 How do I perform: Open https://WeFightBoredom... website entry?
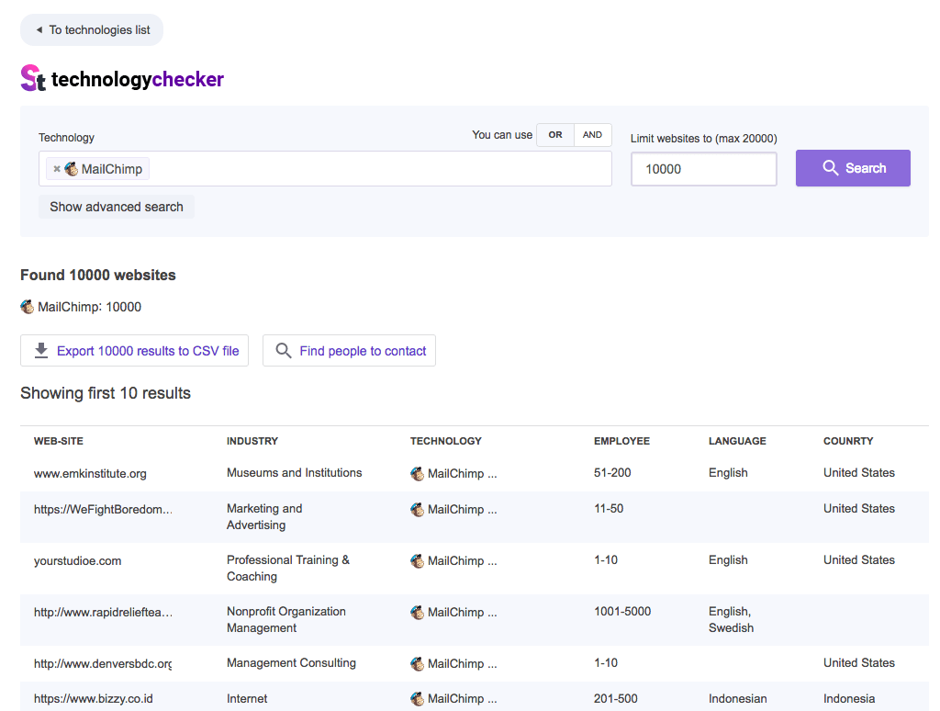pyautogui.click(x=103, y=510)
